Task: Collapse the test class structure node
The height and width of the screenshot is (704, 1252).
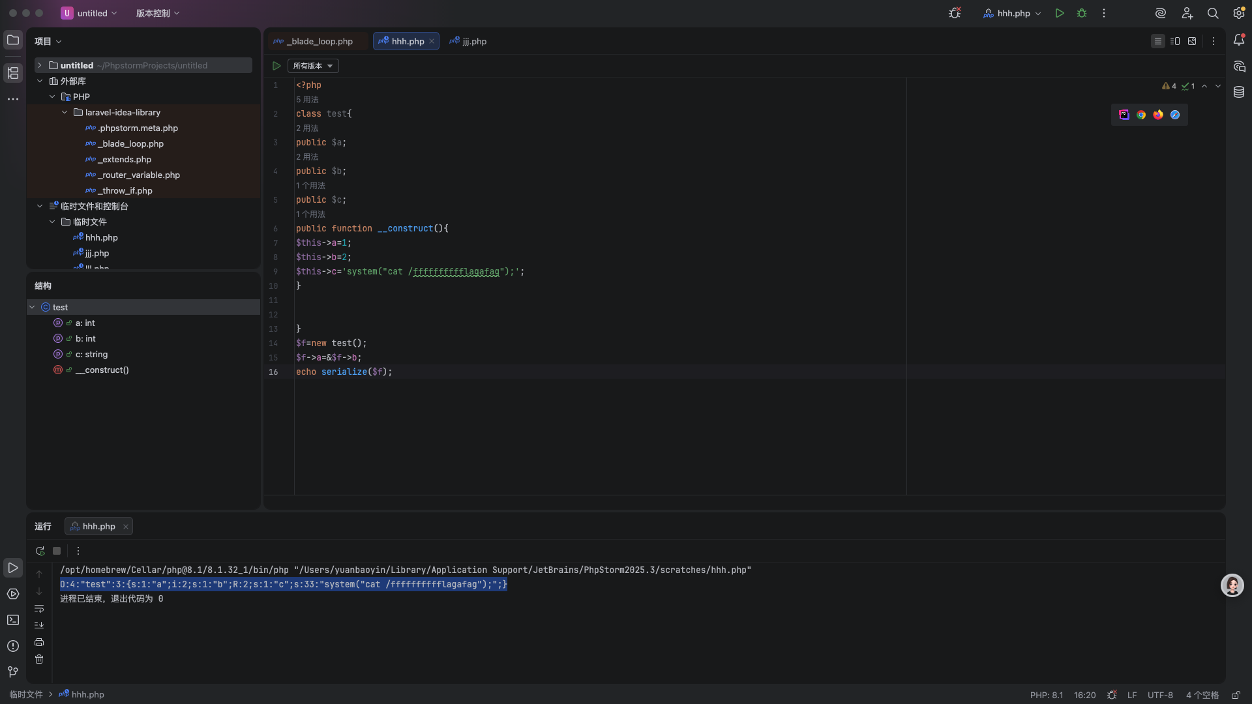Action: (x=32, y=307)
